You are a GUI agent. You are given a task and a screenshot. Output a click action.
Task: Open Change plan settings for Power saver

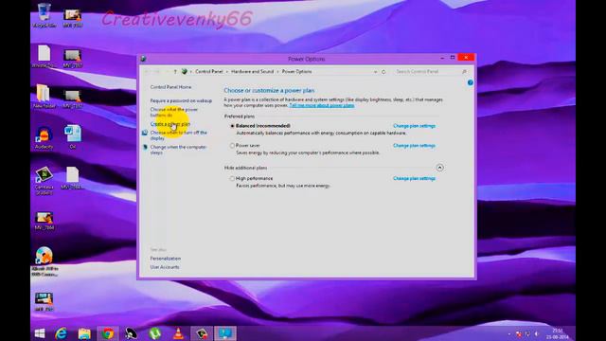(x=414, y=146)
